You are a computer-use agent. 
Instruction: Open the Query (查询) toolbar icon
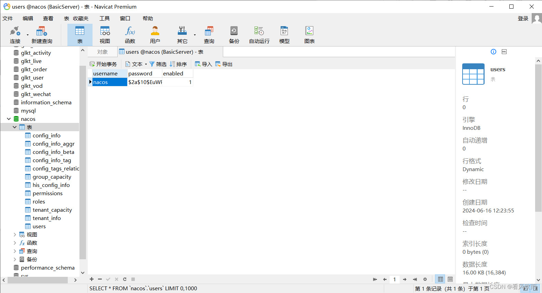(209, 35)
